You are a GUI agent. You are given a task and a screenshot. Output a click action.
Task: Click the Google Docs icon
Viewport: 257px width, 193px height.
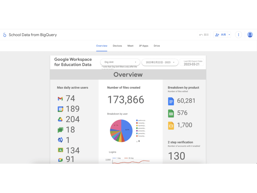(x=171, y=101)
